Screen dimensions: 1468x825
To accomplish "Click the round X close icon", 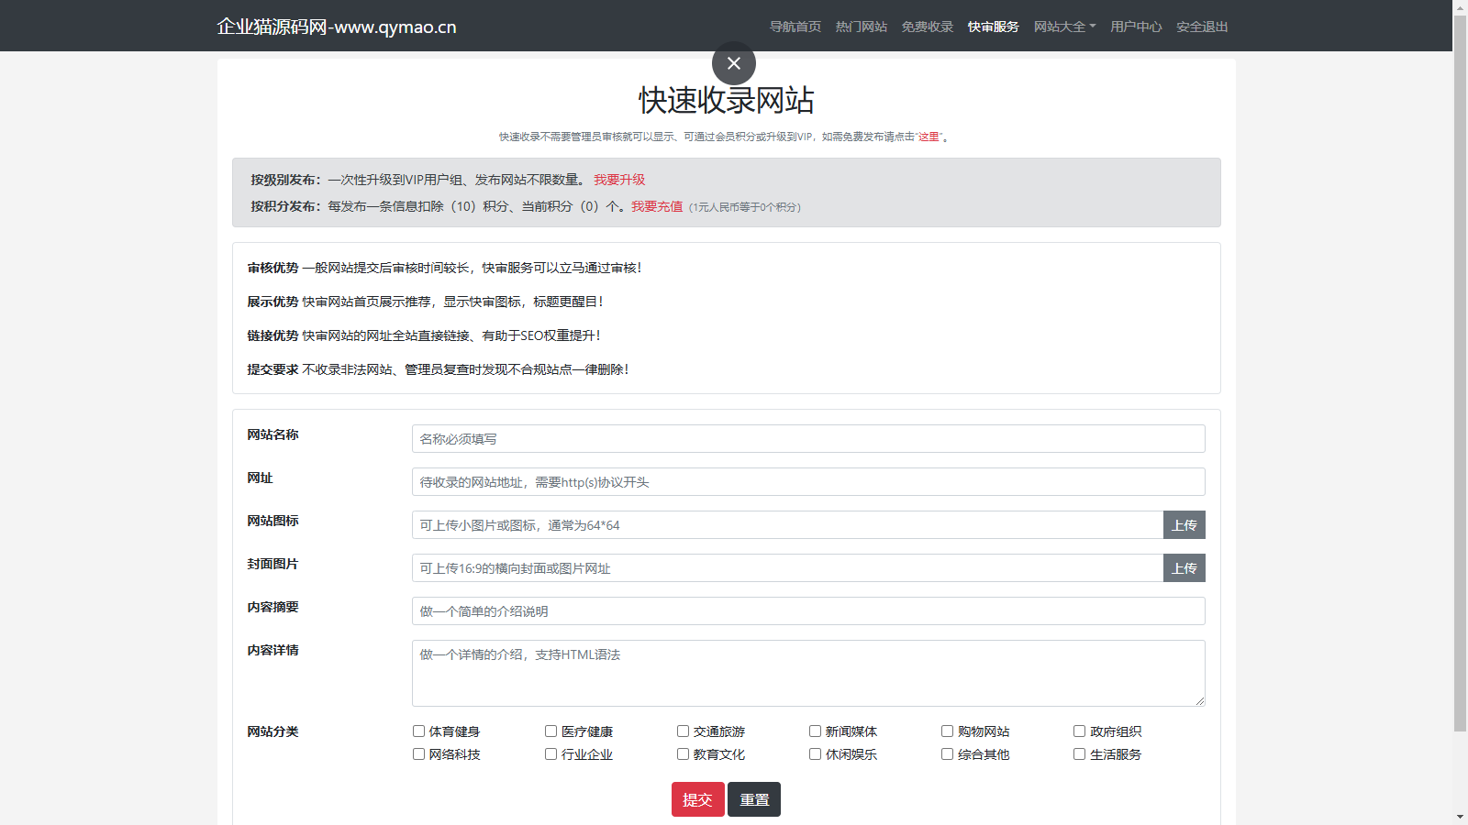I will point(733,63).
